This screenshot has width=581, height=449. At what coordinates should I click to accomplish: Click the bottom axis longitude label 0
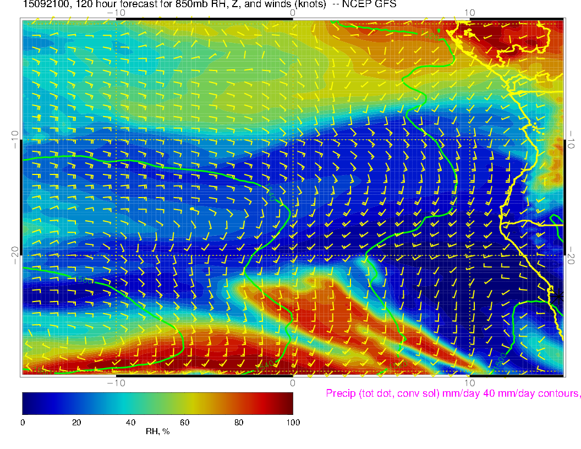click(x=293, y=382)
